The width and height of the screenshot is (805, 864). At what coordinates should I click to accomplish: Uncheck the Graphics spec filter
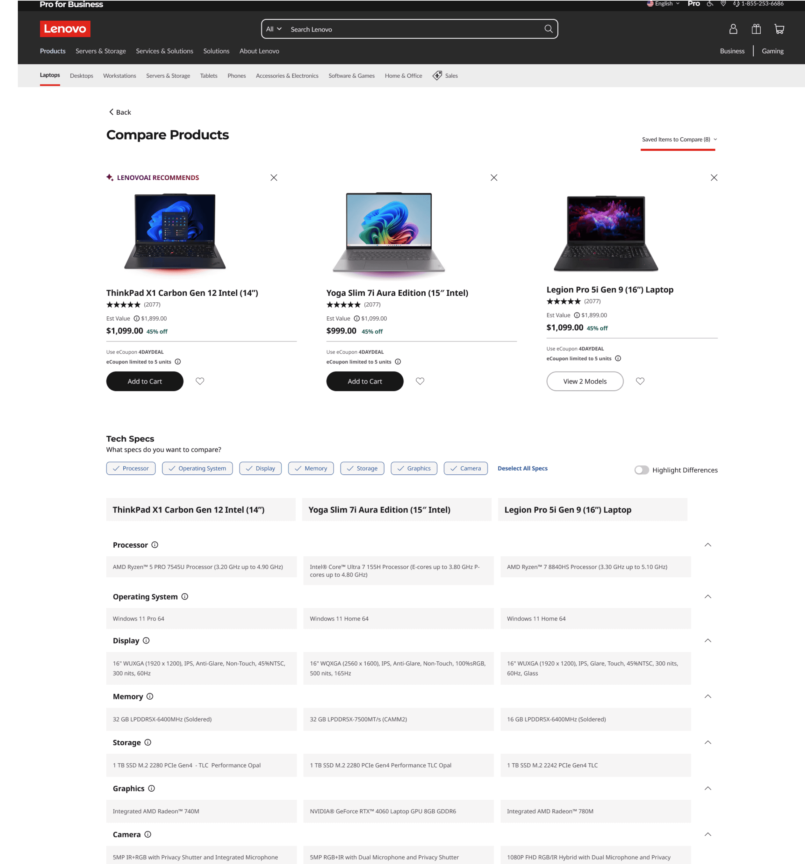tap(414, 468)
